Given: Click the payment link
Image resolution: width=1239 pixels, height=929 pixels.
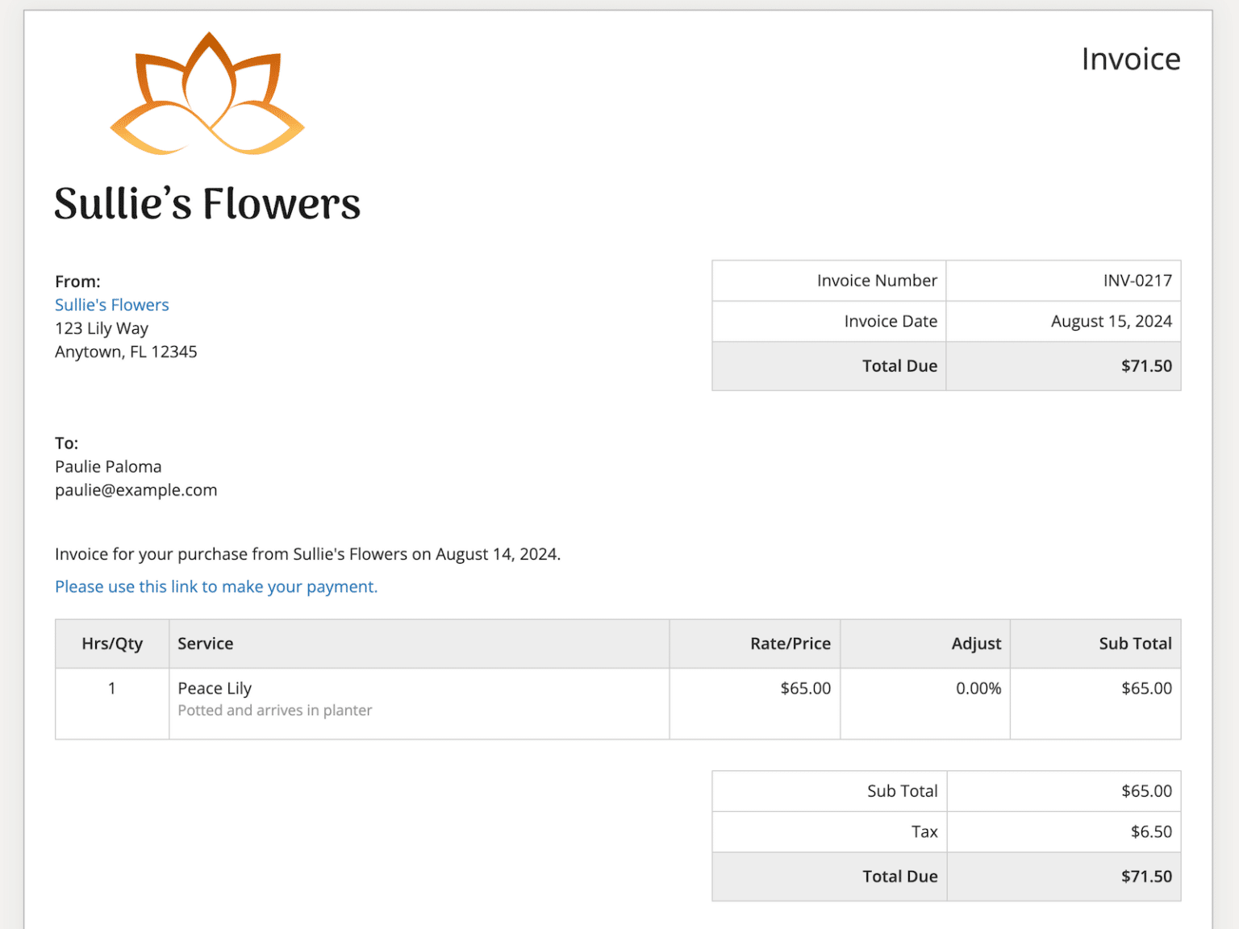Looking at the screenshot, I should click(x=215, y=586).
